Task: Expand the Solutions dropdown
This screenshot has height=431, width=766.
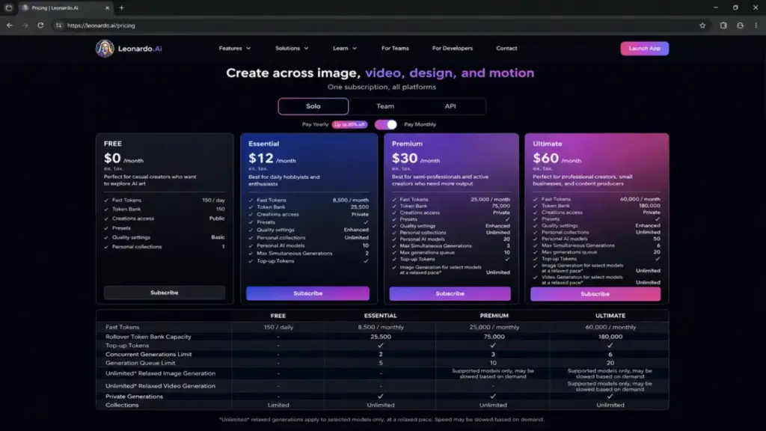Action: [292, 49]
